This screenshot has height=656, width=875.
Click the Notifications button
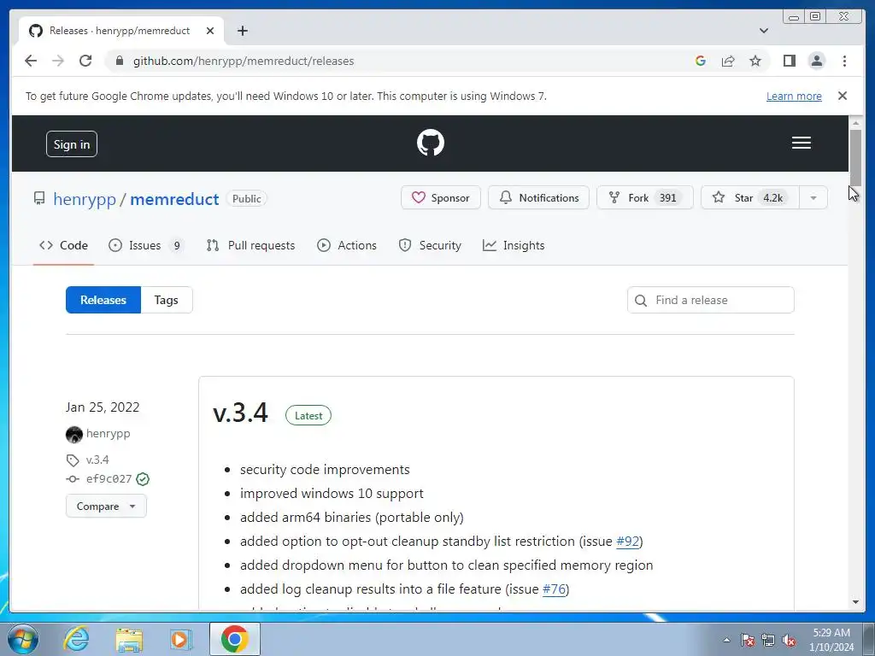click(x=538, y=198)
